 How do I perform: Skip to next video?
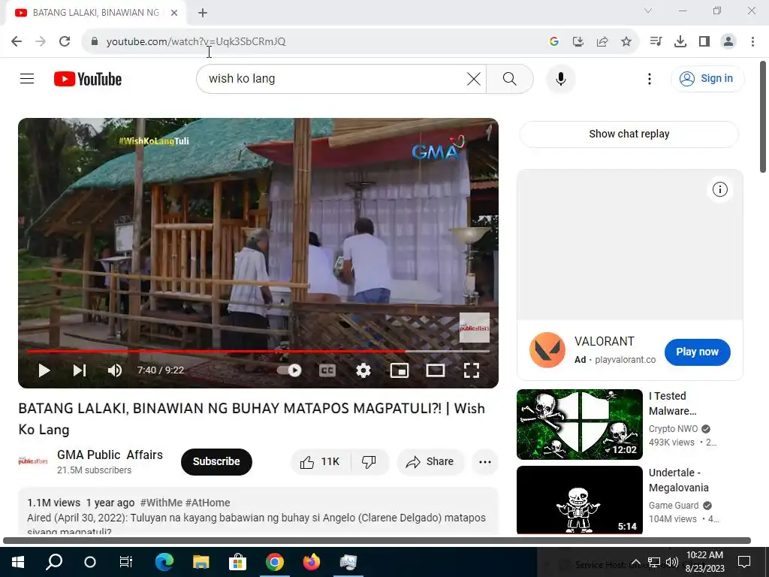80,370
